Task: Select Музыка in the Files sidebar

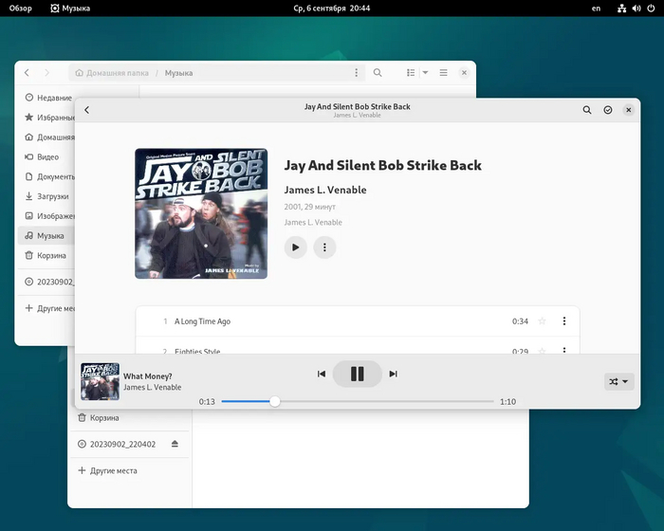Action: pos(48,235)
